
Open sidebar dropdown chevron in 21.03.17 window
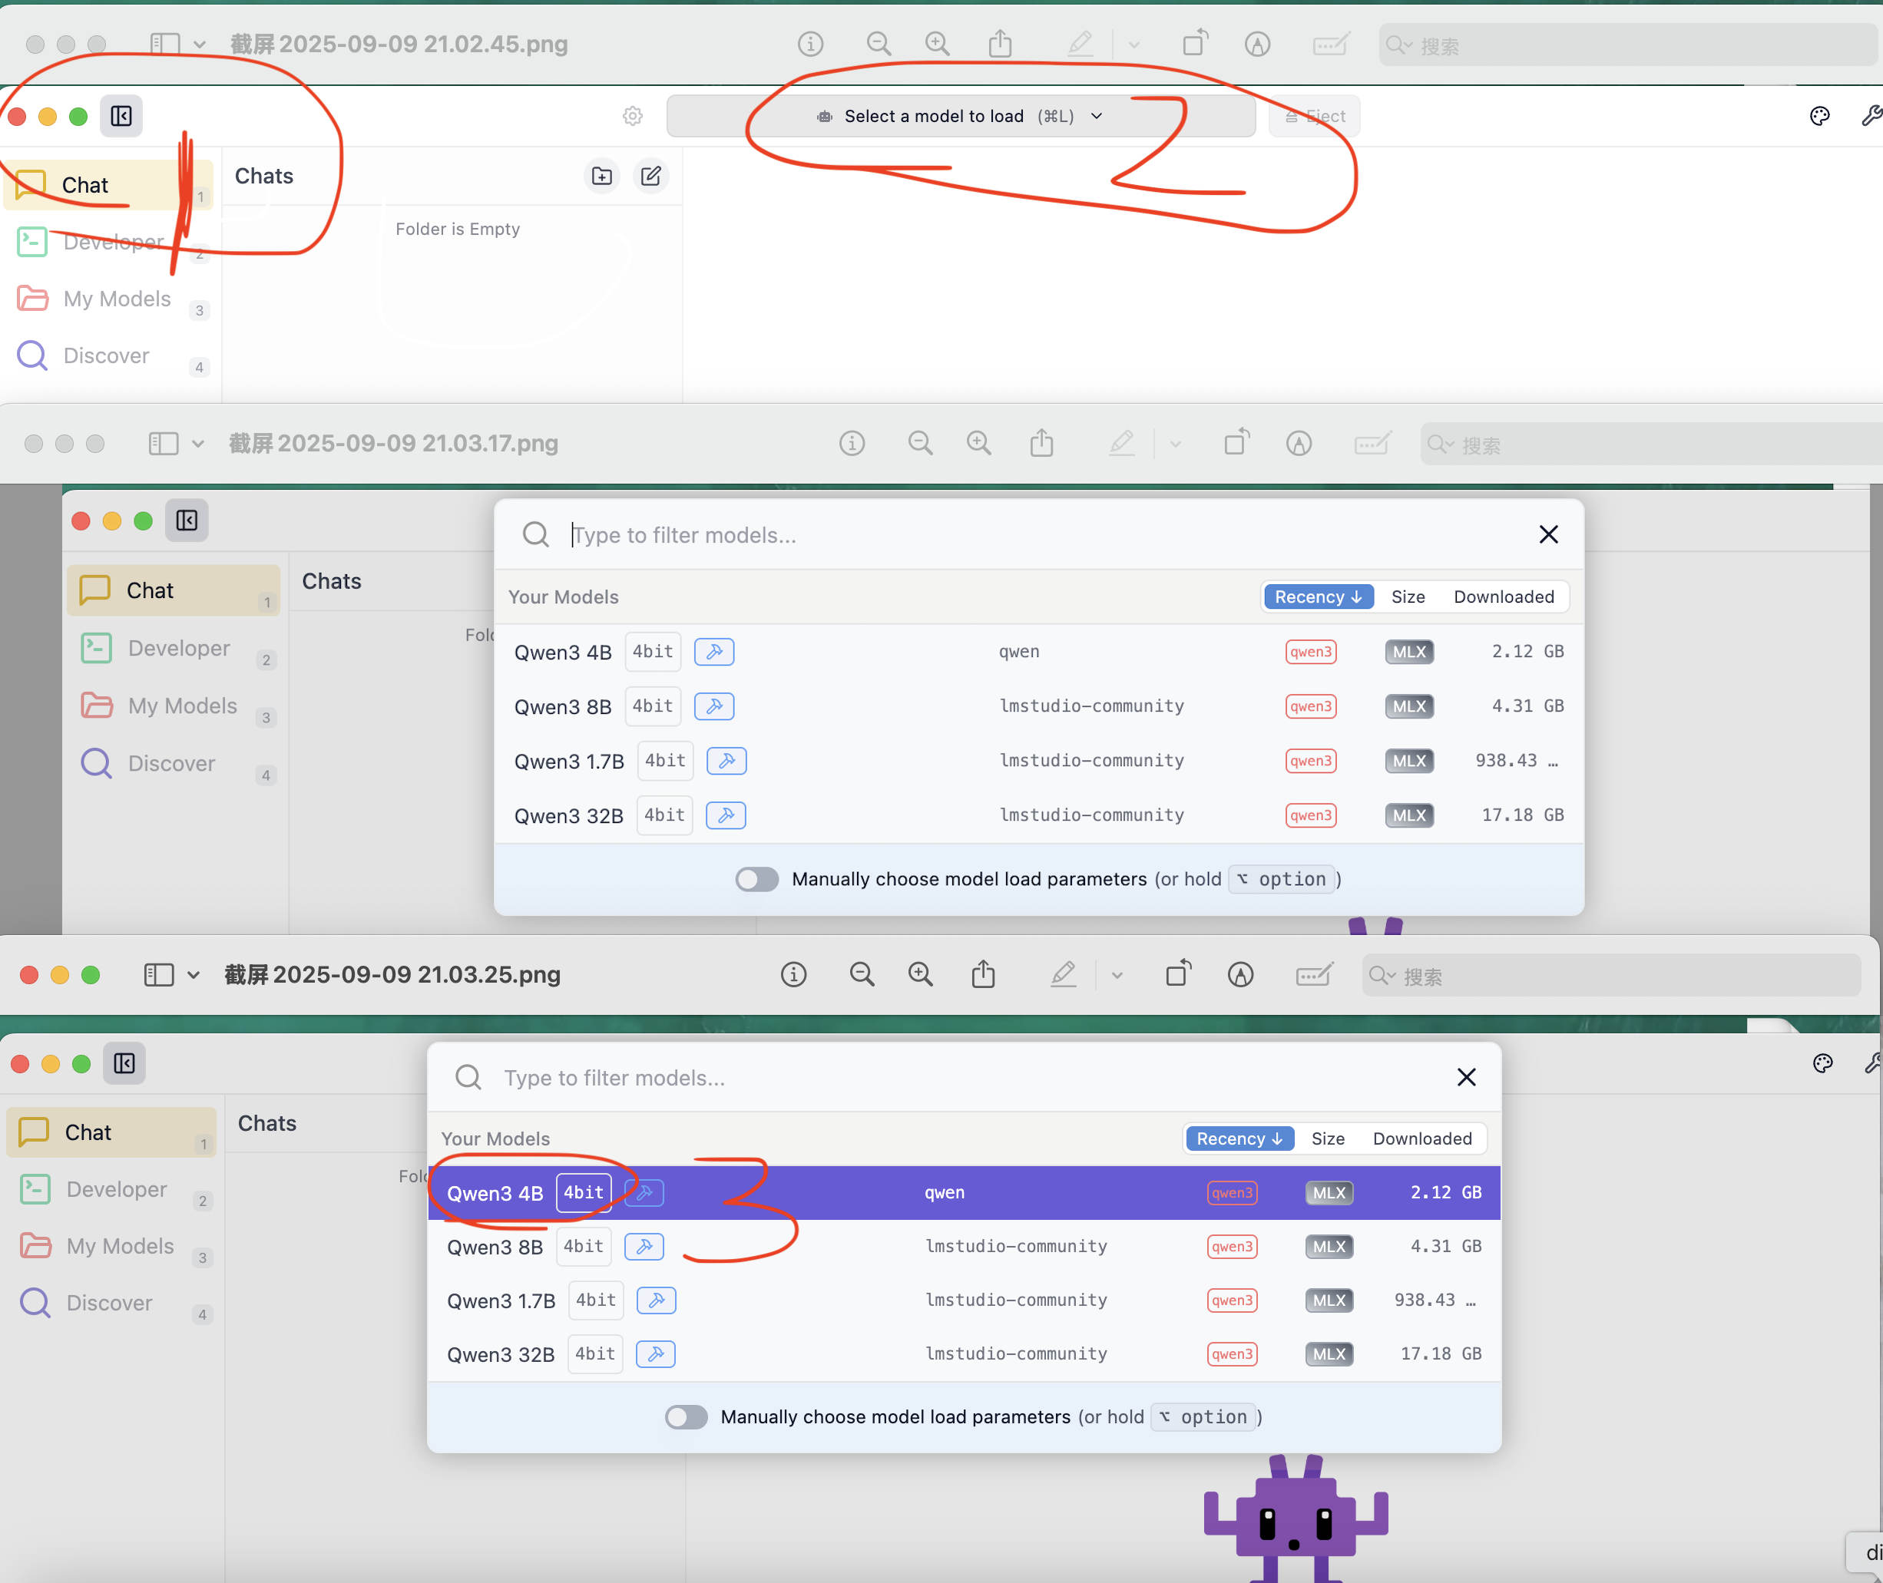pos(197,444)
